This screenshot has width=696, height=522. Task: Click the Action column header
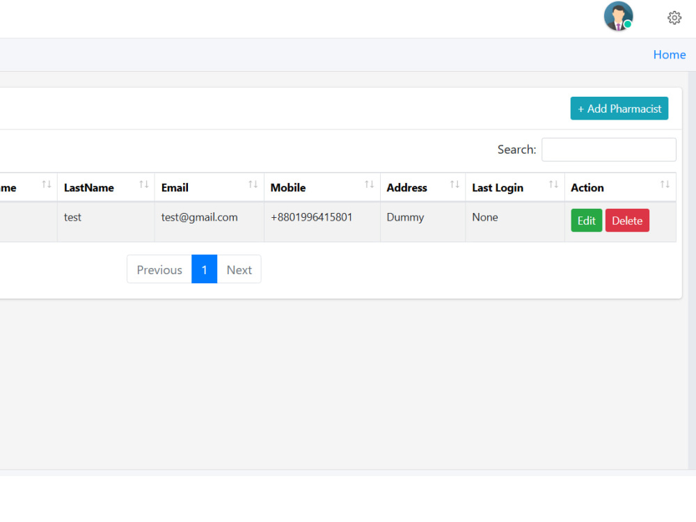point(621,188)
